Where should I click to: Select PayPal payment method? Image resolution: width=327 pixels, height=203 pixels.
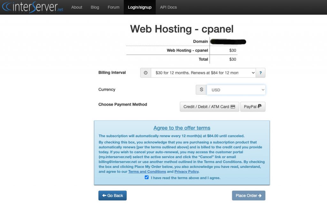coord(253,107)
